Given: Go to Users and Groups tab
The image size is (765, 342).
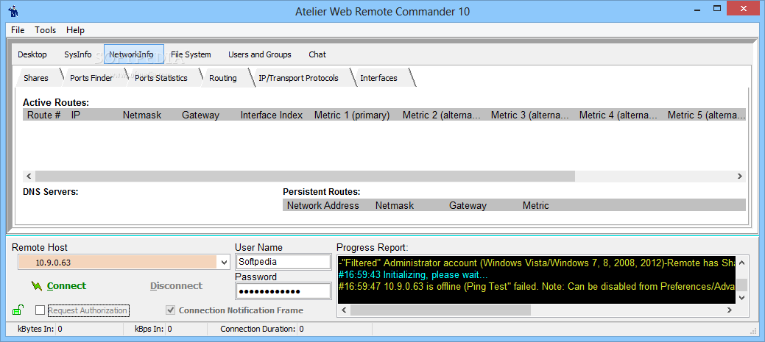Looking at the screenshot, I should click(x=260, y=54).
